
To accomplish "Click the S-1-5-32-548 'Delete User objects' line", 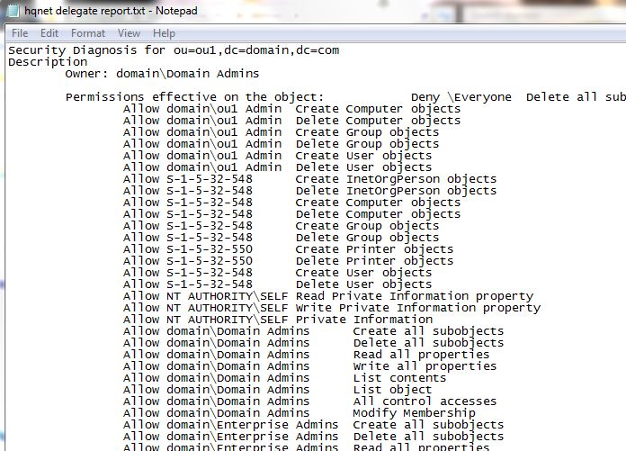I will tap(277, 284).
